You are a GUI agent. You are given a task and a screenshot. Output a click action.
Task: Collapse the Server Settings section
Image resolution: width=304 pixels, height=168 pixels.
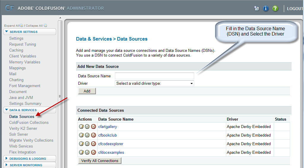pyautogui.click(x=7, y=31)
